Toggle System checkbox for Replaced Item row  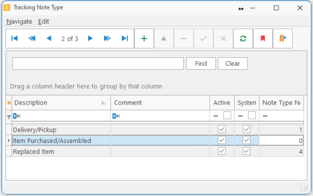click(247, 152)
